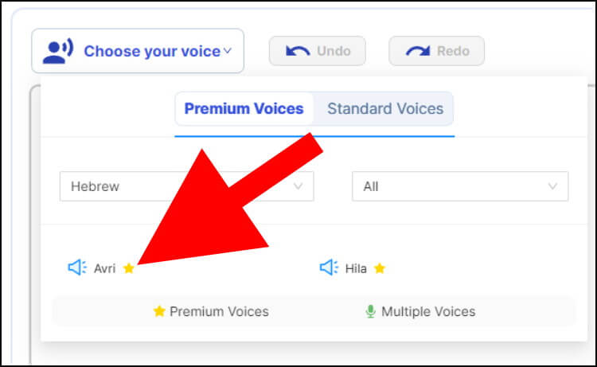Click the chevron on the All dropdown
597x367 pixels.
click(552, 186)
